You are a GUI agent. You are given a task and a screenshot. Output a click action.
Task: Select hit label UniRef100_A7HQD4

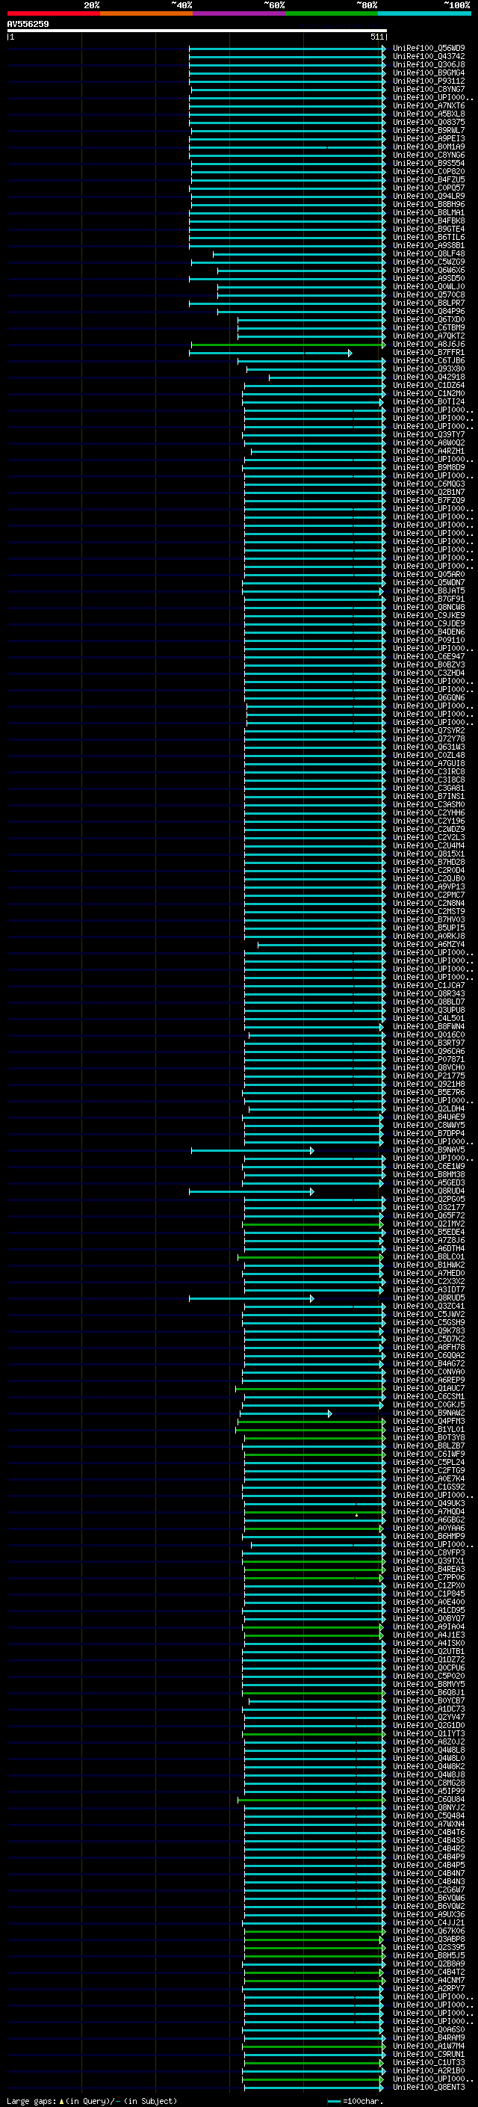tap(429, 1511)
